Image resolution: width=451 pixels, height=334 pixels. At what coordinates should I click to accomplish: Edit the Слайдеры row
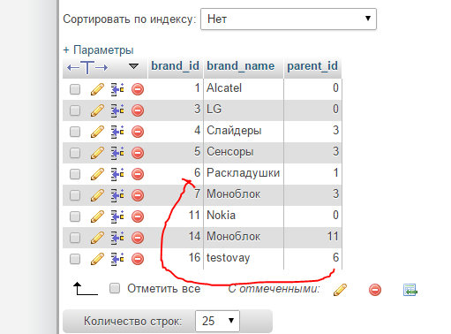(x=97, y=132)
